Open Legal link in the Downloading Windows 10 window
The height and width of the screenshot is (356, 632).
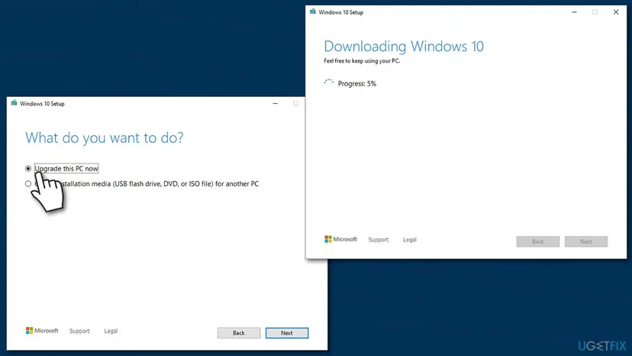(x=410, y=239)
